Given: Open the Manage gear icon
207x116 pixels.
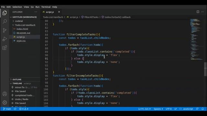Looking at the screenshot, I should click(x=5, y=102).
